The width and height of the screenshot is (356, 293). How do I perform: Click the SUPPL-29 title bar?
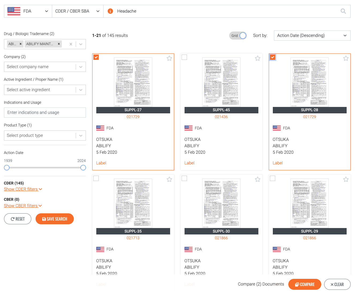pyautogui.click(x=309, y=231)
